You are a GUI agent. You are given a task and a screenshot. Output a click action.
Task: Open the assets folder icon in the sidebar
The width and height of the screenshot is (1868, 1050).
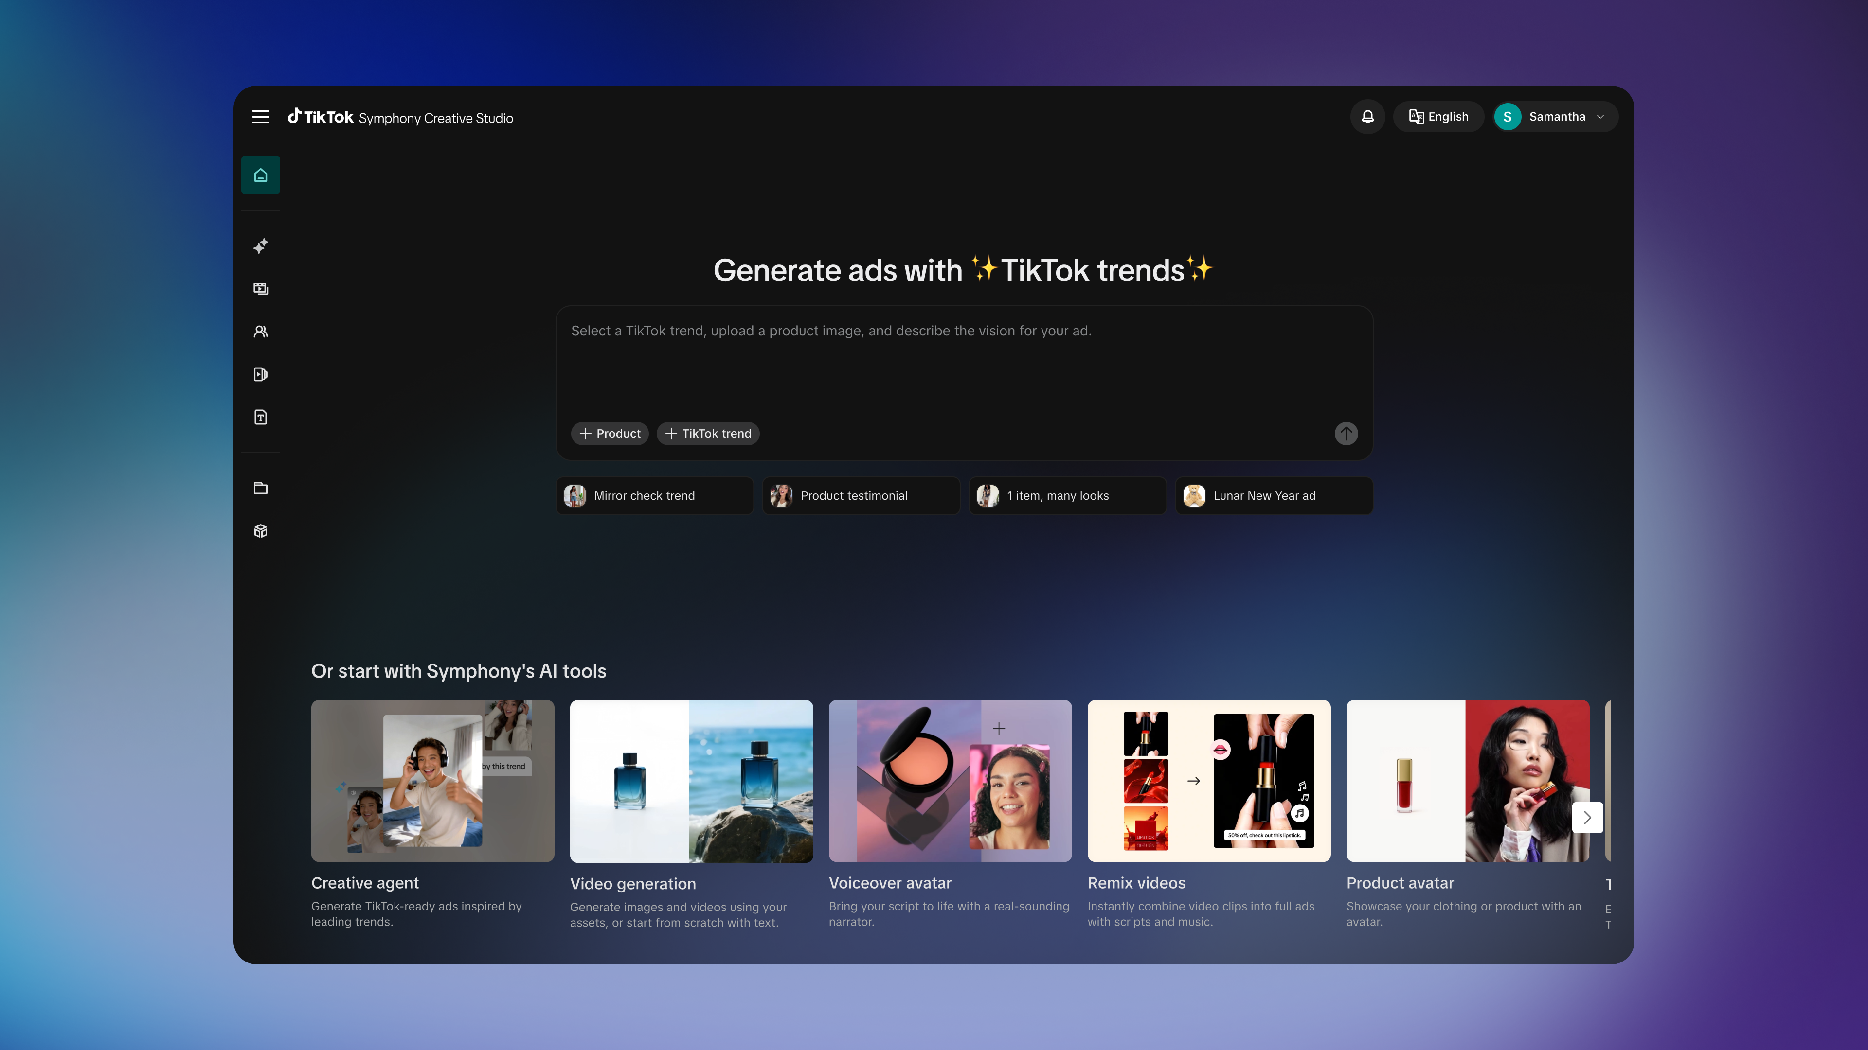[x=260, y=488]
